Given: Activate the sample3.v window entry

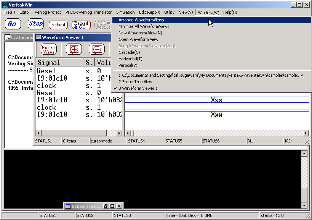Looking at the screenshot, I should 210,75.
